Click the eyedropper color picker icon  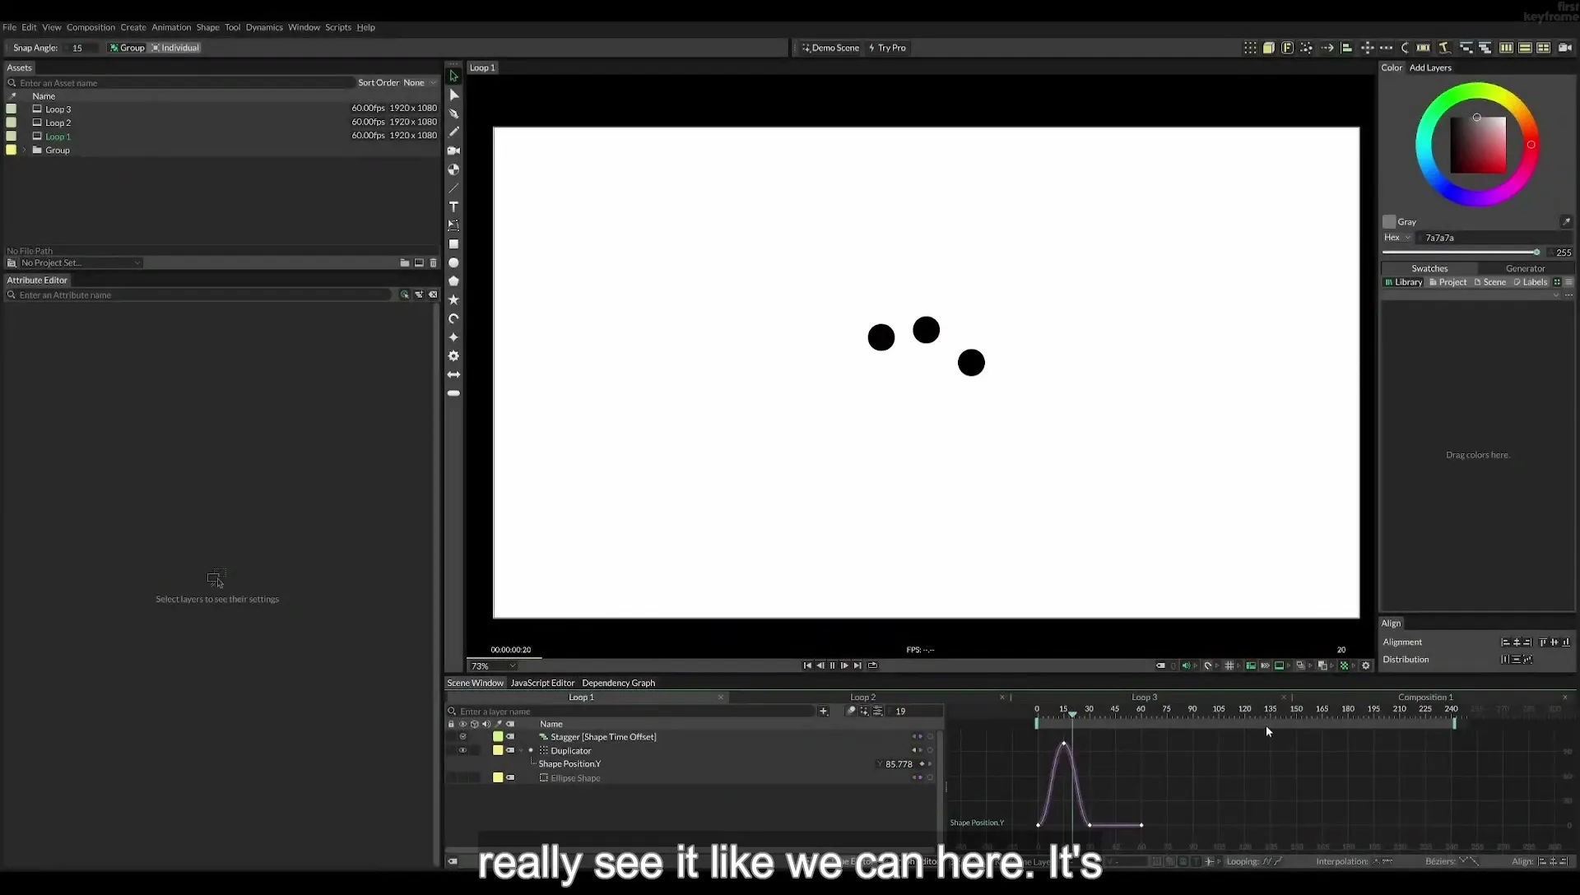(1566, 221)
